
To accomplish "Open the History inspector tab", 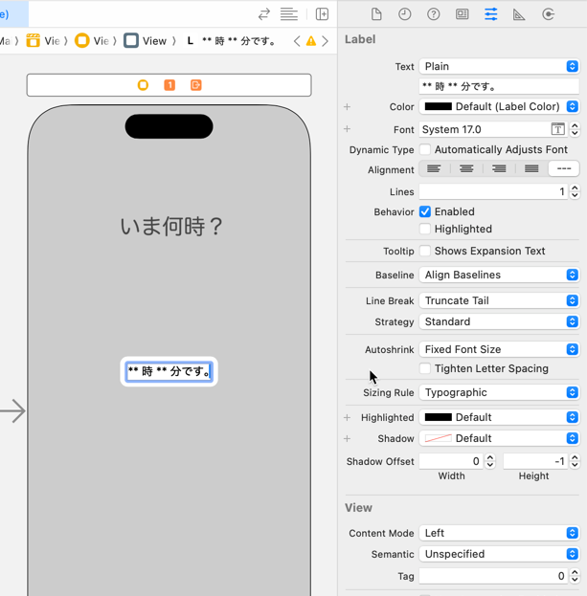I will [x=405, y=14].
